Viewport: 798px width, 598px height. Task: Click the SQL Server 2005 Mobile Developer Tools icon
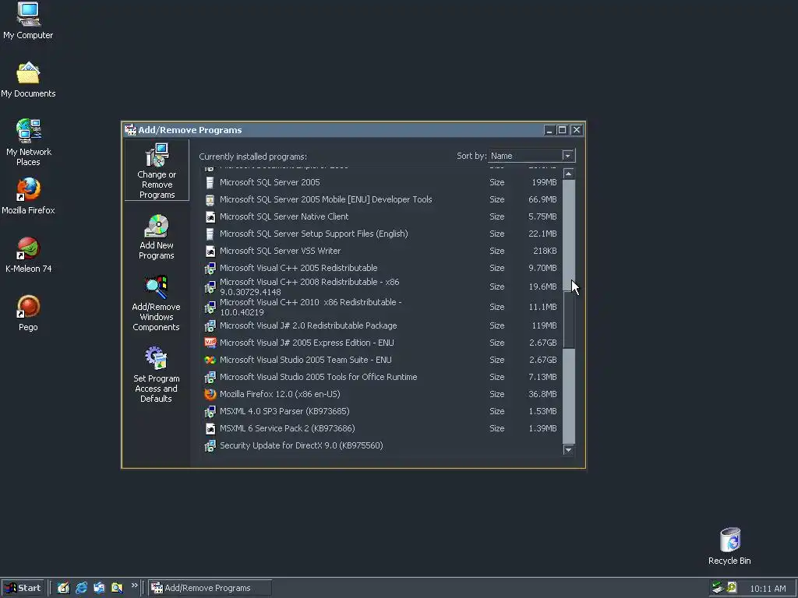point(210,200)
